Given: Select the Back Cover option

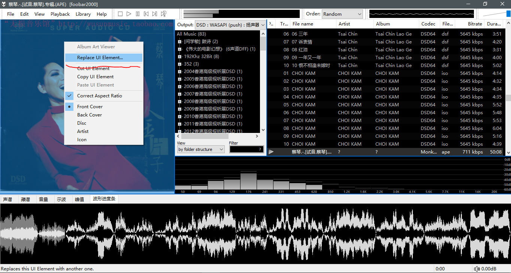Looking at the screenshot, I should tap(89, 115).
